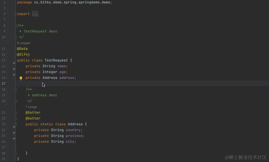The image size is (269, 162).
Task: Click the Integer type on age line
Action: click(50, 72)
